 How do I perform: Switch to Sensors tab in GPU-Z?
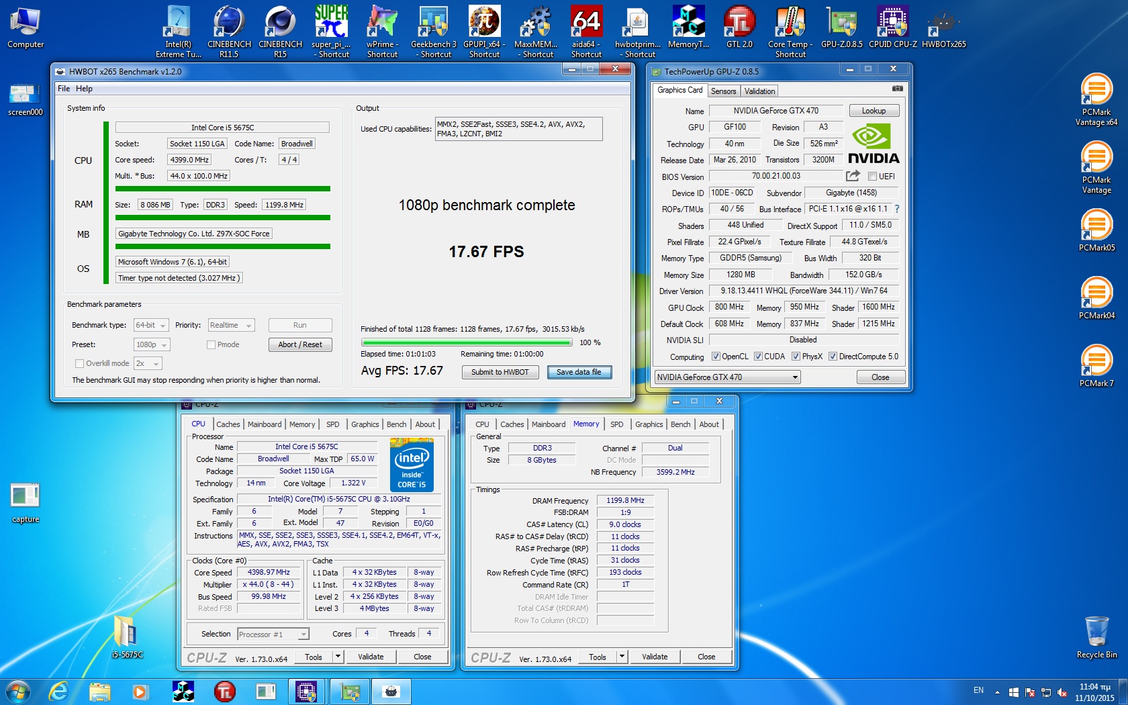723,91
